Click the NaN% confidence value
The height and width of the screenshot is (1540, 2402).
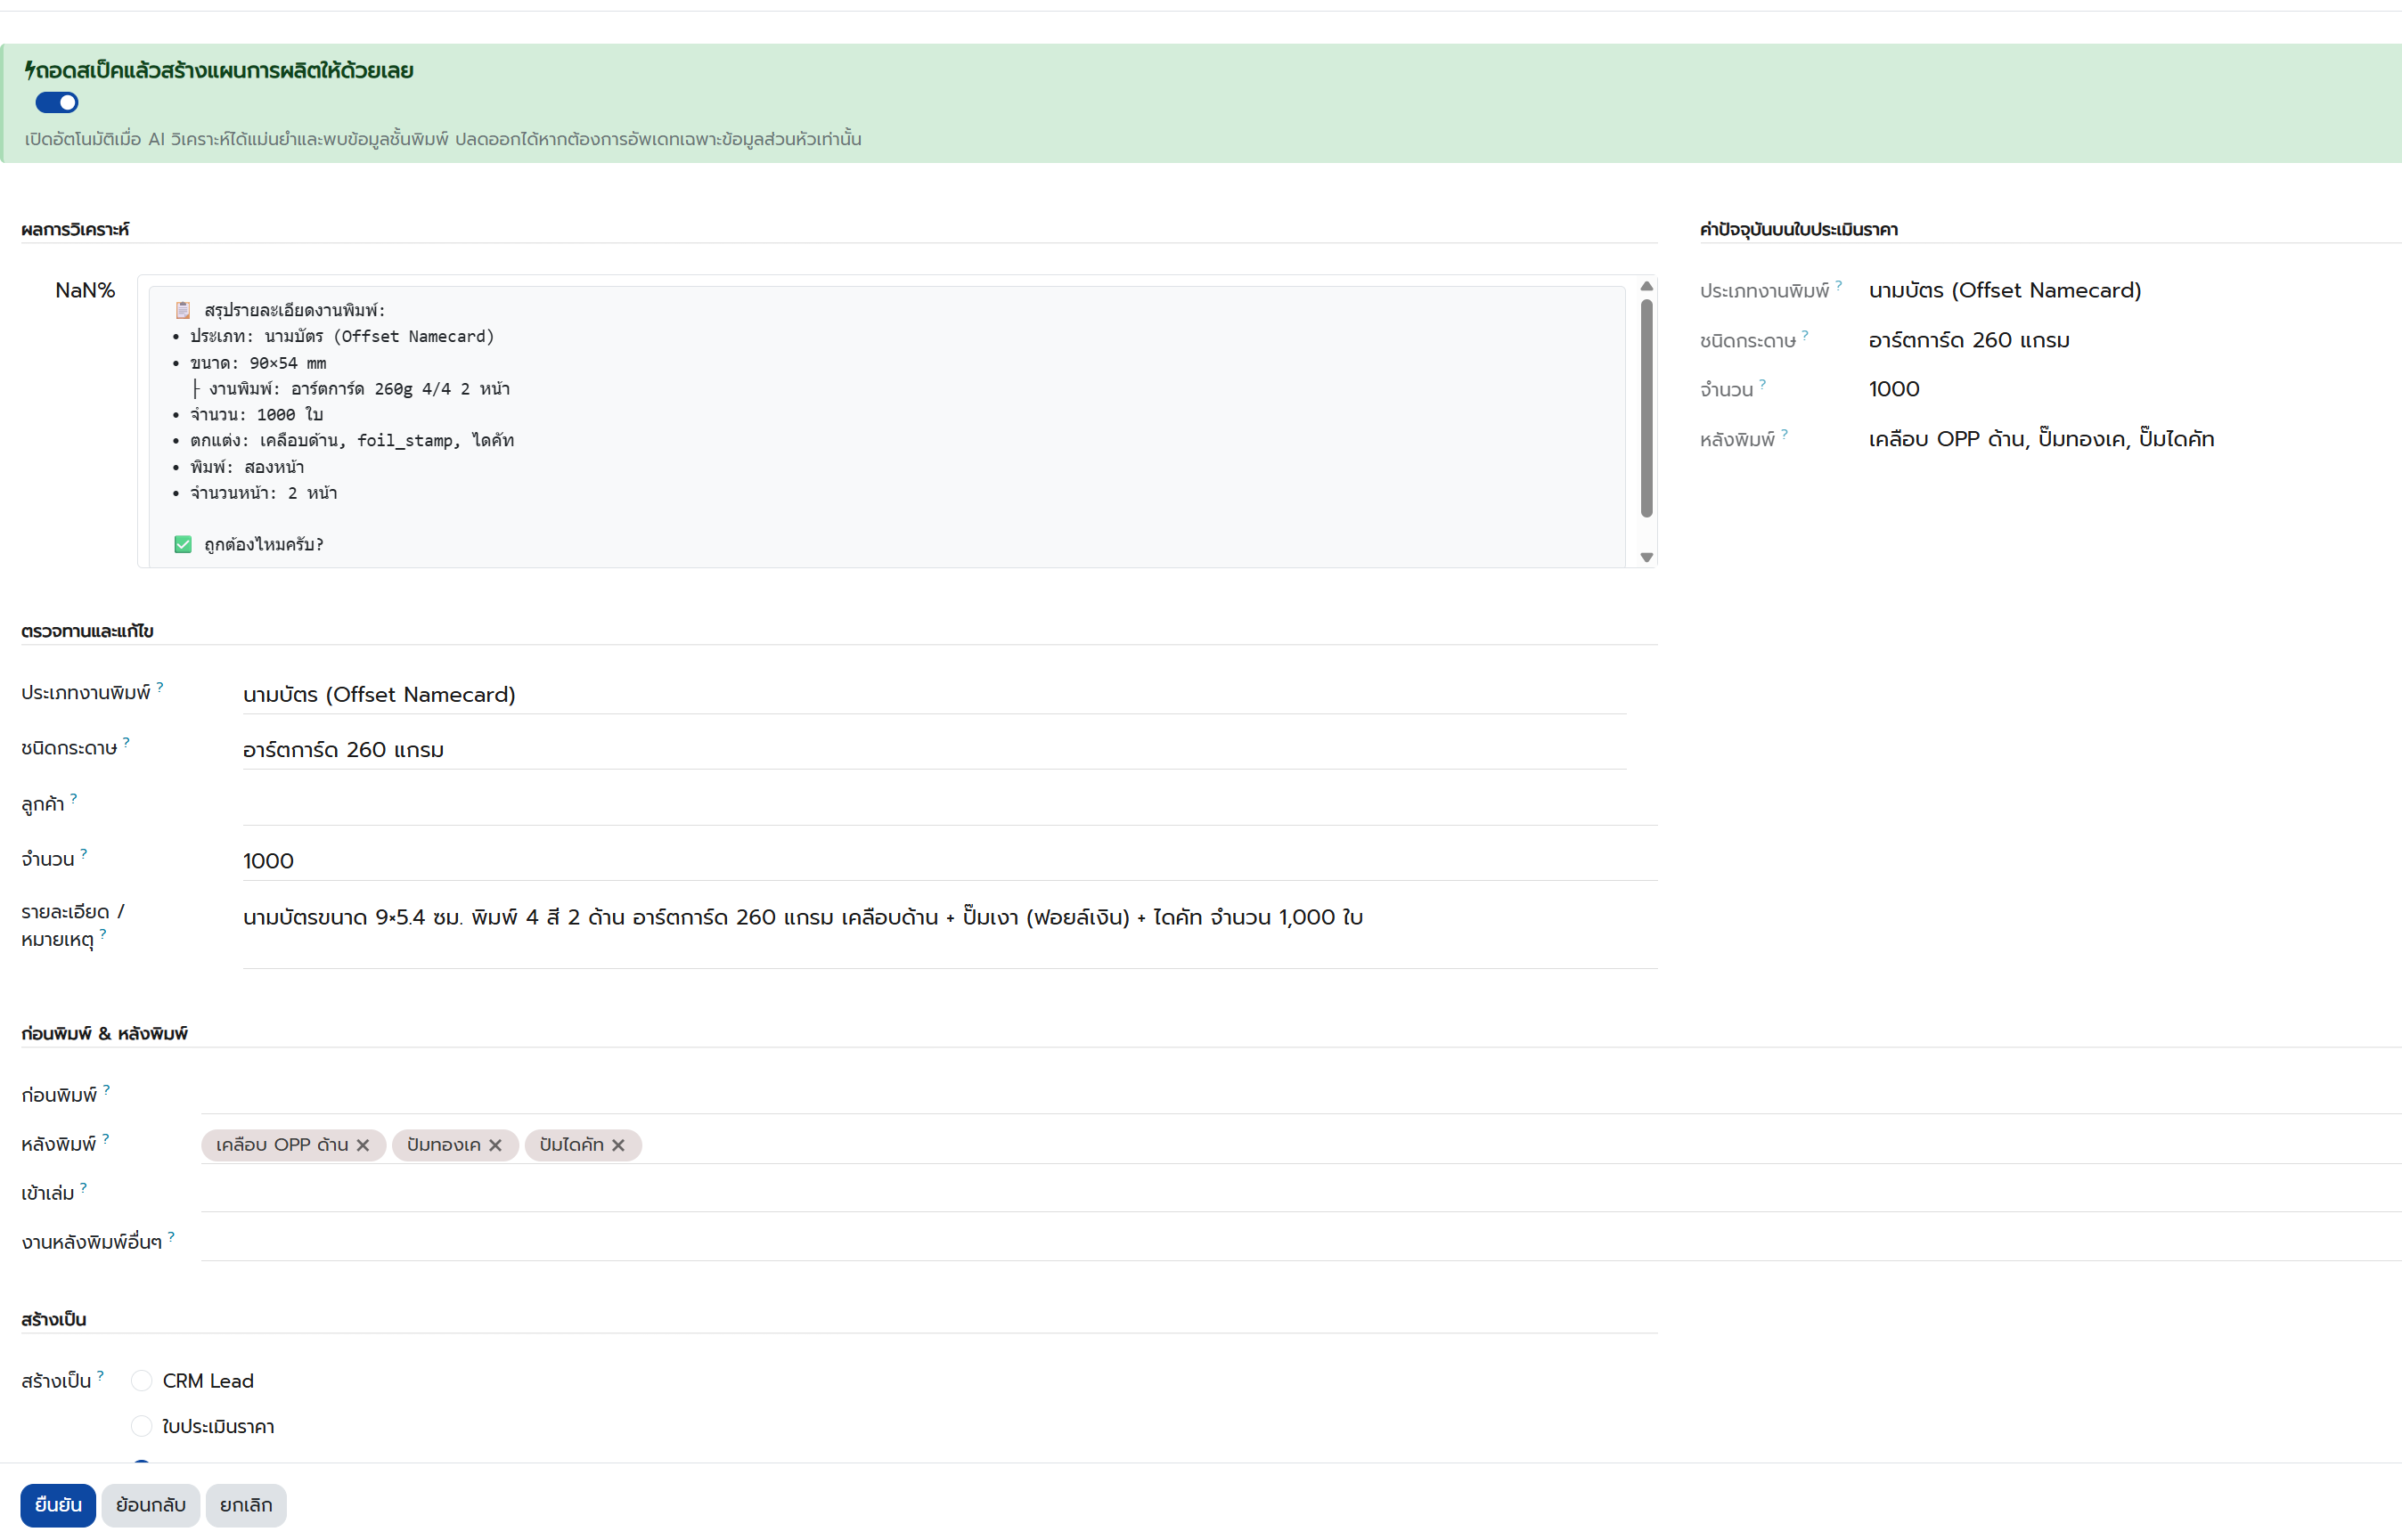pyautogui.click(x=85, y=291)
